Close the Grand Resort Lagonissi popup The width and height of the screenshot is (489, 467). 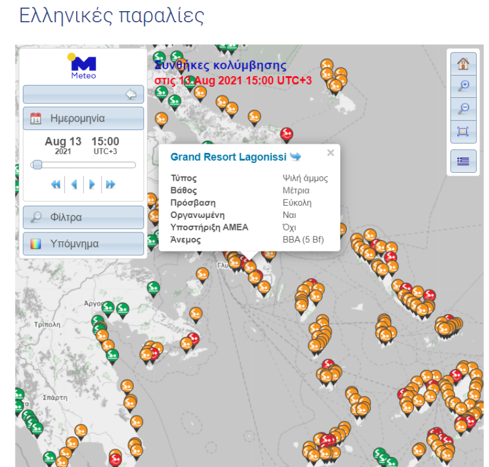330,152
